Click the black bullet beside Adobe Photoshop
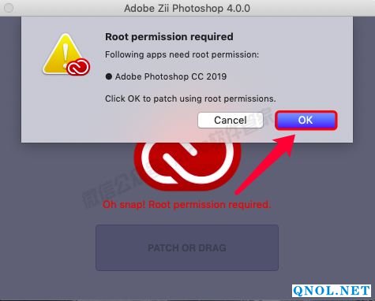375x301 pixels. coord(108,76)
